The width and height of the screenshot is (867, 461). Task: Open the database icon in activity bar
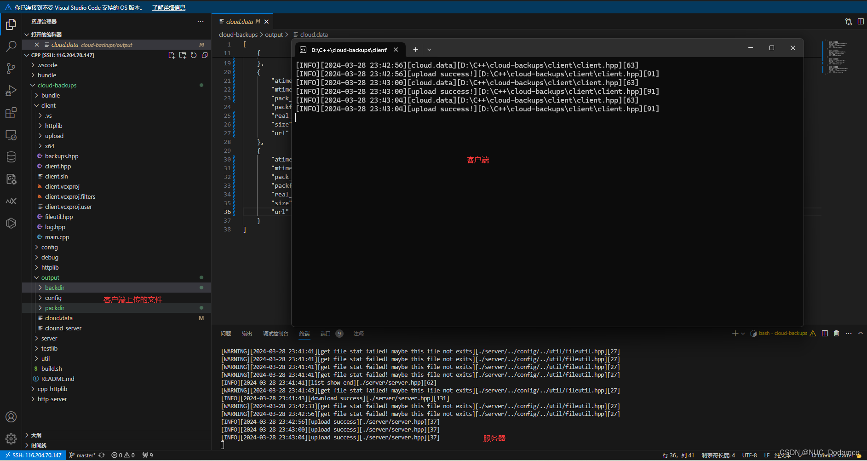tap(11, 157)
